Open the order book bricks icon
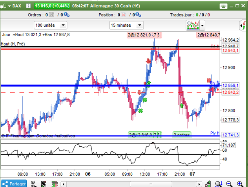Image resolution: width=248 pixels, height=187 pixels. pos(55,184)
